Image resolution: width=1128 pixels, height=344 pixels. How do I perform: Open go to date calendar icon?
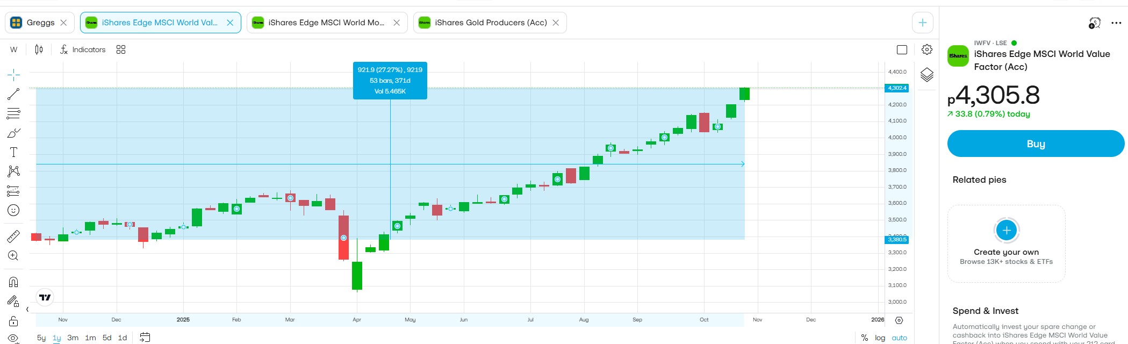(145, 338)
